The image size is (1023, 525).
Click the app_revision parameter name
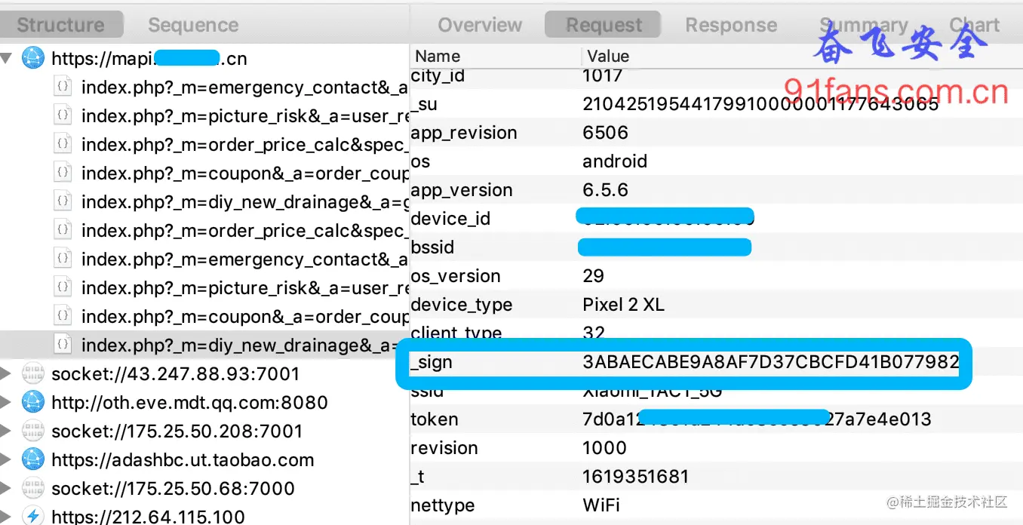pos(464,133)
